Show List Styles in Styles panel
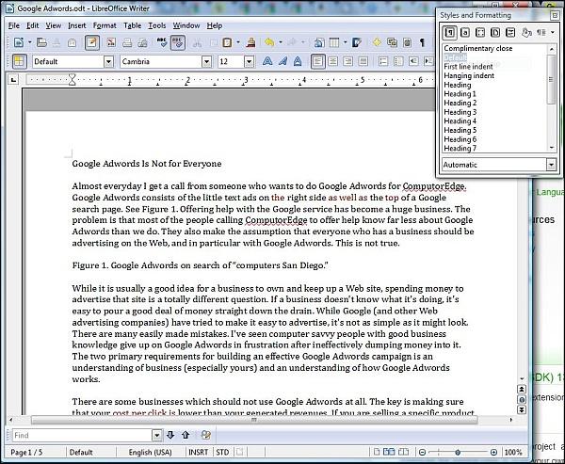 pyautogui.click(x=510, y=33)
